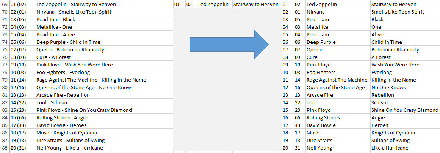Click the 'Knights of Cydonia' cell

[405, 133]
